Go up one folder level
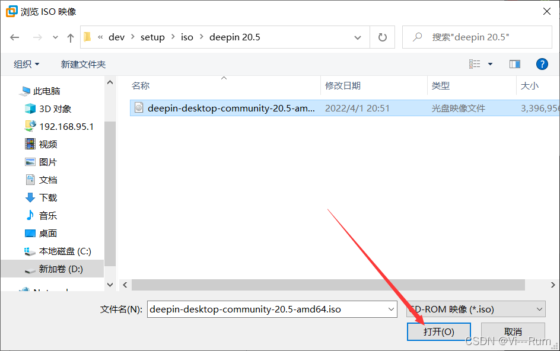Screen dimensions: 560x351 tap(71, 37)
